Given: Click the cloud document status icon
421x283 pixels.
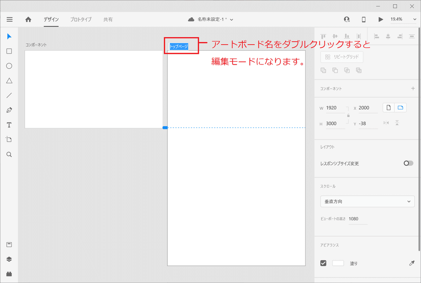Looking at the screenshot, I should [x=191, y=19].
